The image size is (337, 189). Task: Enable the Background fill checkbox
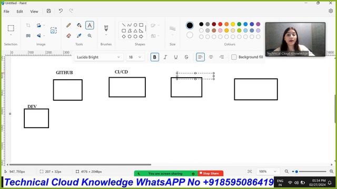tap(234, 57)
